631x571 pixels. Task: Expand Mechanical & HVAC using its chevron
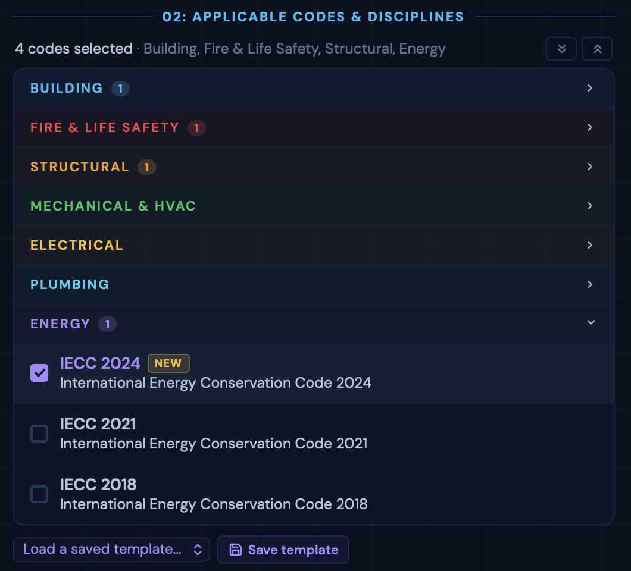coord(590,206)
